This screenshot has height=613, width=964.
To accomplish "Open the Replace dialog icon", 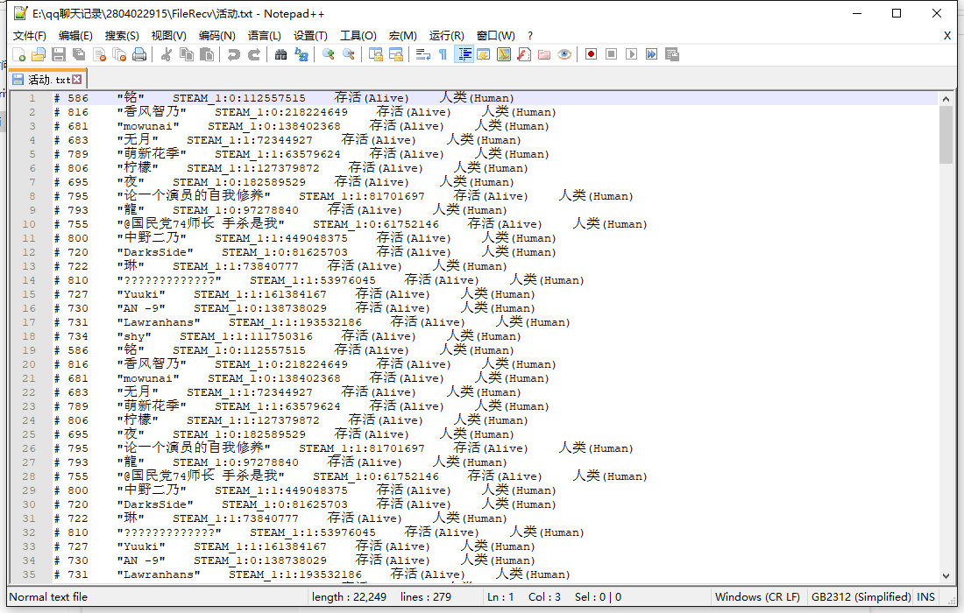I will [301, 54].
